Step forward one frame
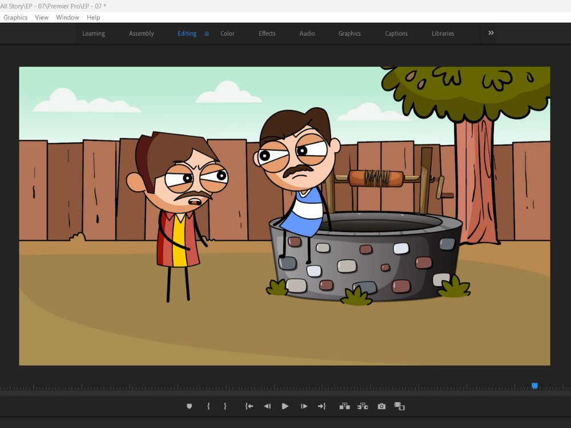Screen dimensions: 571x428 pyautogui.click(x=304, y=406)
